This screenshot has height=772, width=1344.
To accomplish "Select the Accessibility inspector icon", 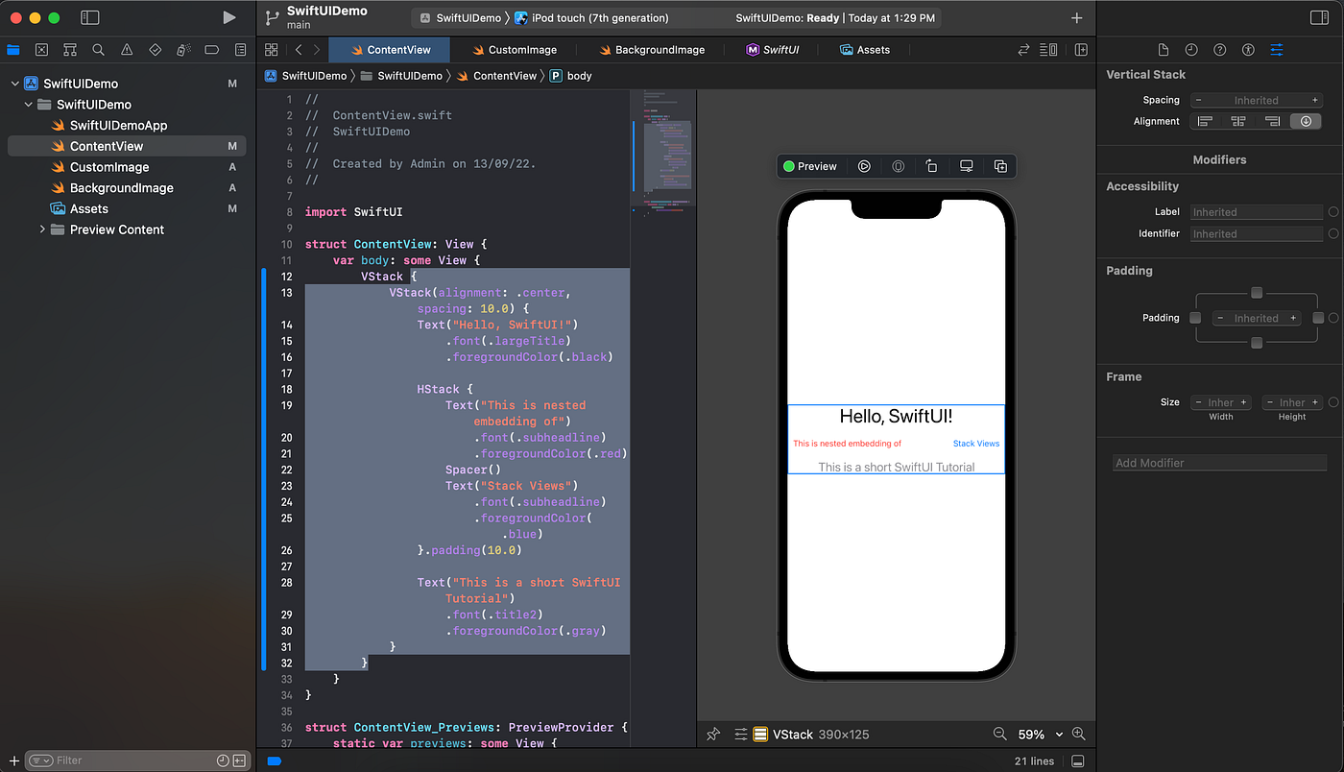I will pos(1248,49).
